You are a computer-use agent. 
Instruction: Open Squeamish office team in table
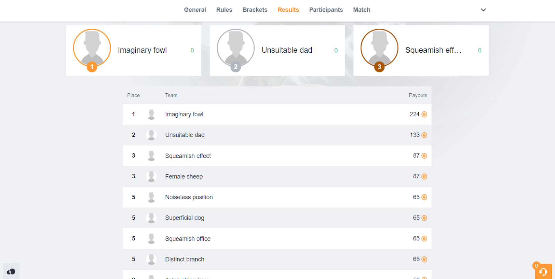(188, 239)
